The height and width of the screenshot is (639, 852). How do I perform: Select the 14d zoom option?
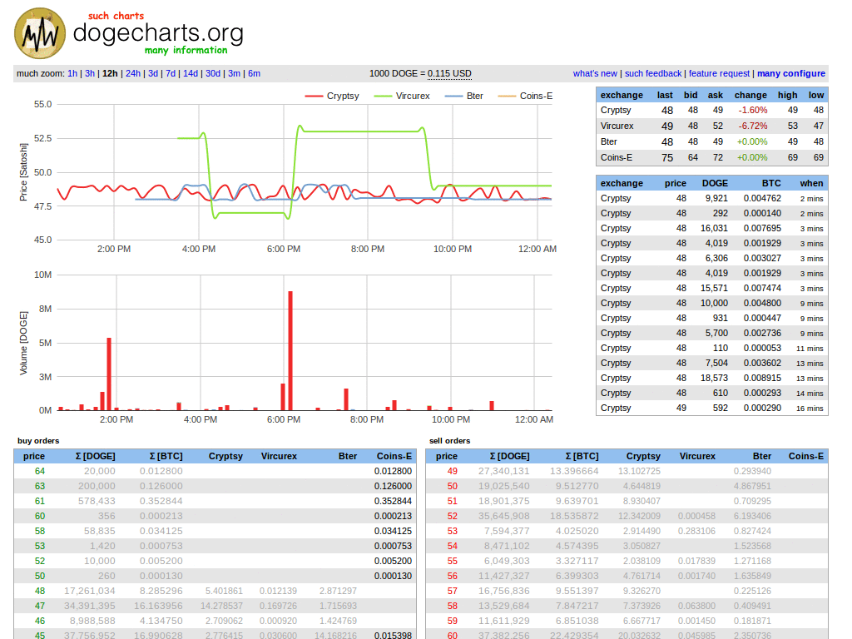point(191,73)
